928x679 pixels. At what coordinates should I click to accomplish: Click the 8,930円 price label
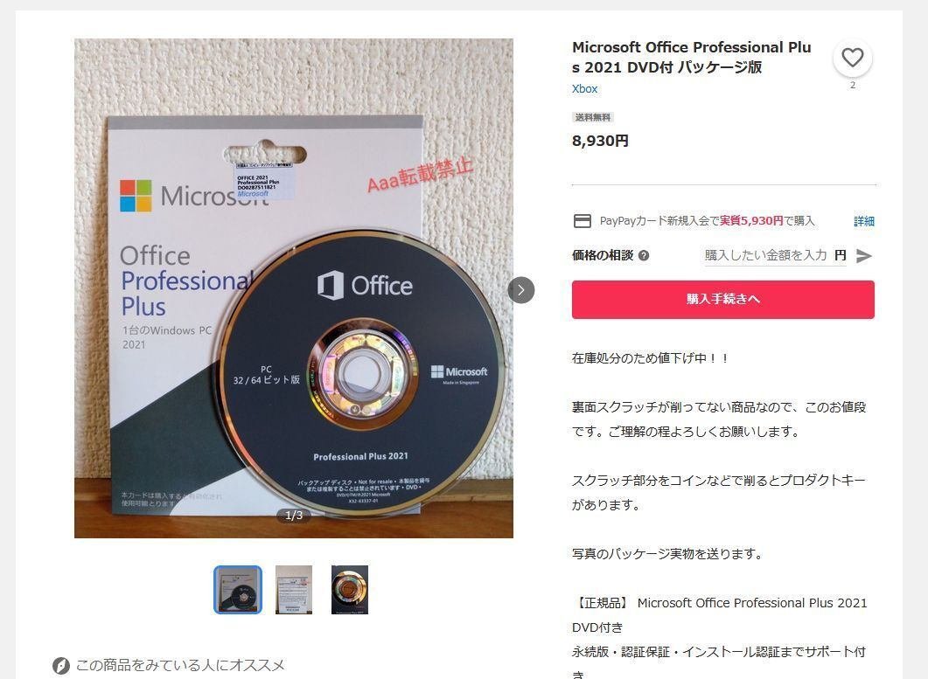pyautogui.click(x=600, y=142)
